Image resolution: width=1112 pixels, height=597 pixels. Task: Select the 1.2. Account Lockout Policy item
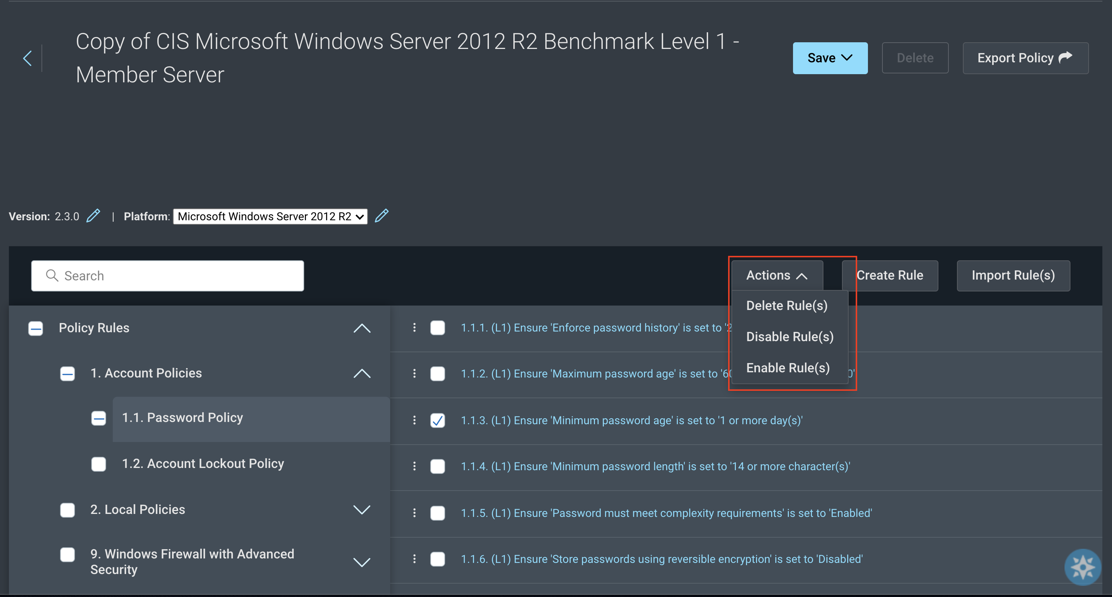(203, 463)
